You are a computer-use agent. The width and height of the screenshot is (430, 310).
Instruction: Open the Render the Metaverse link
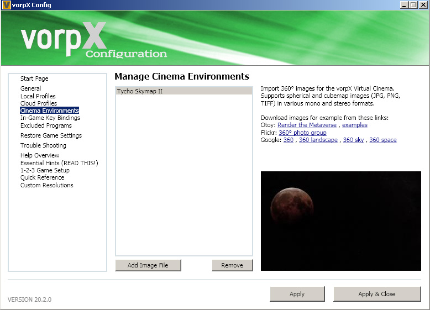307,125
